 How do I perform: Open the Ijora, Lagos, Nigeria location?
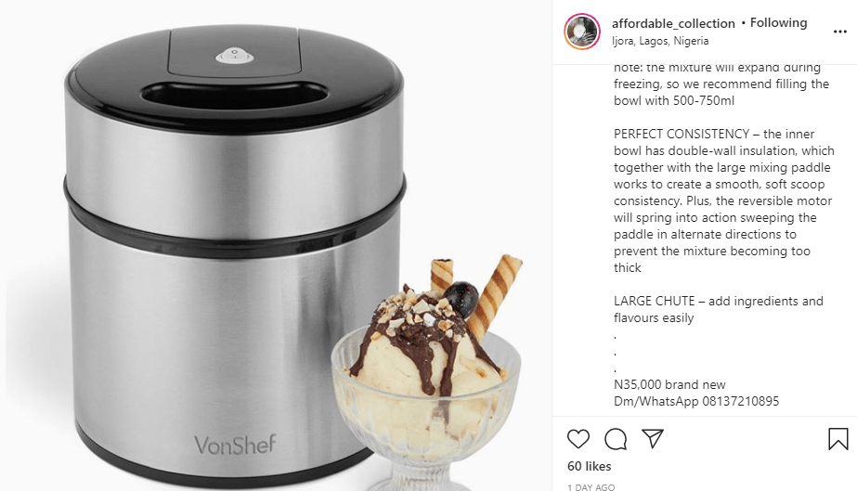(660, 41)
